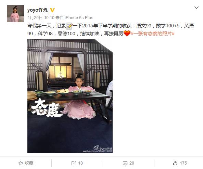The height and width of the screenshot is (169, 203).
Task: Click the gold verified V badge
Action: point(52,10)
